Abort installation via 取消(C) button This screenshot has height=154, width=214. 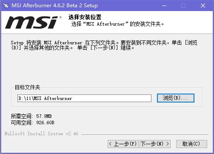pos(191,144)
